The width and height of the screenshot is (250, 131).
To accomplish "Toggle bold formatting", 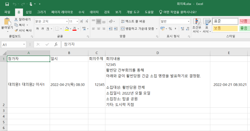I will point(37,29).
